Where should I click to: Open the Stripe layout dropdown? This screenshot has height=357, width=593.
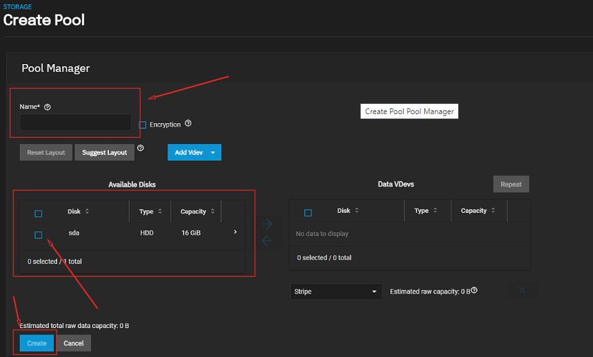[336, 292]
